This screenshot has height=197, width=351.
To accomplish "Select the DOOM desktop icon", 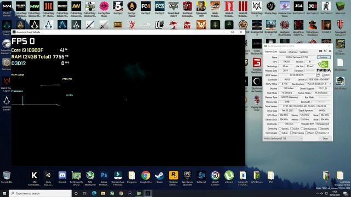I will (x=145, y=25).
